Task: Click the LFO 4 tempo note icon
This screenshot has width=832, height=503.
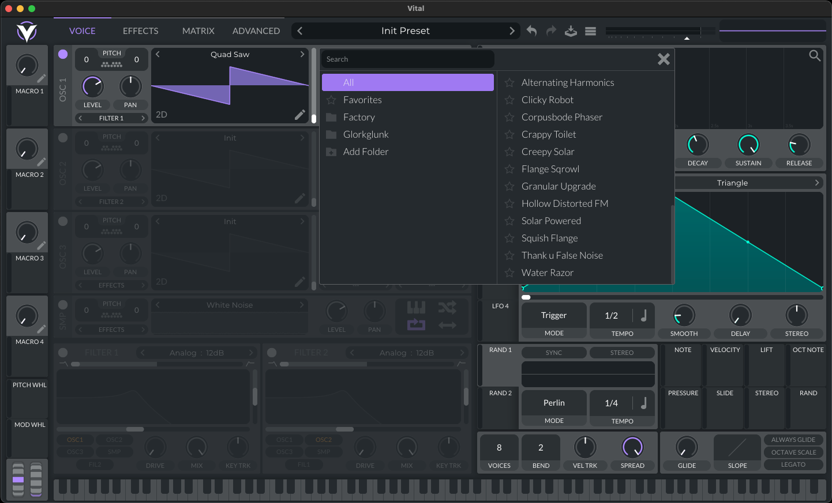Action: point(643,315)
